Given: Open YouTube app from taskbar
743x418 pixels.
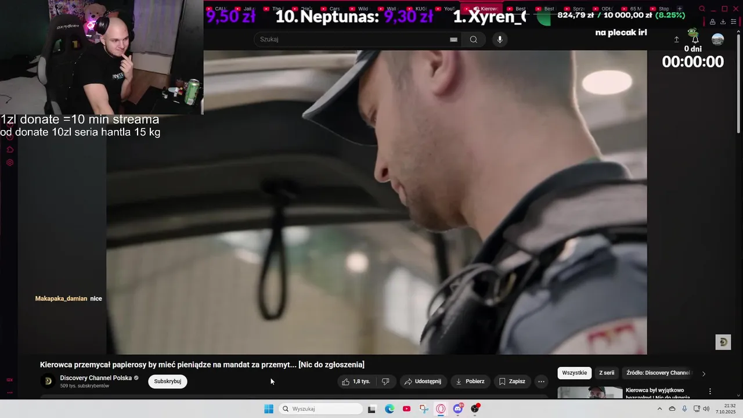Looking at the screenshot, I should tap(406, 409).
